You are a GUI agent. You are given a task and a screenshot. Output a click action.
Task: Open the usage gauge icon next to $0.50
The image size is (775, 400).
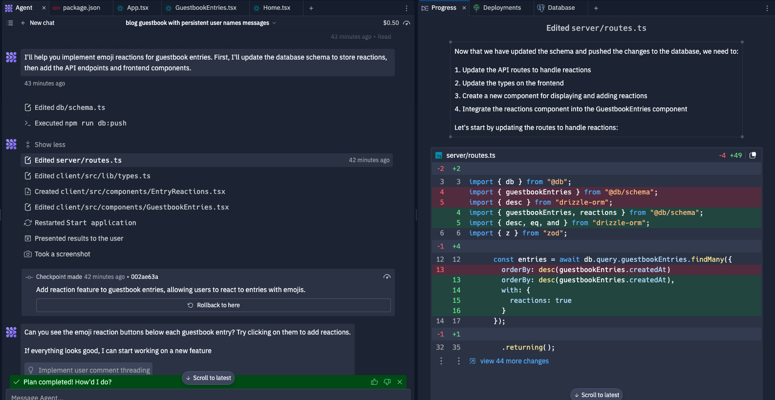(x=407, y=23)
